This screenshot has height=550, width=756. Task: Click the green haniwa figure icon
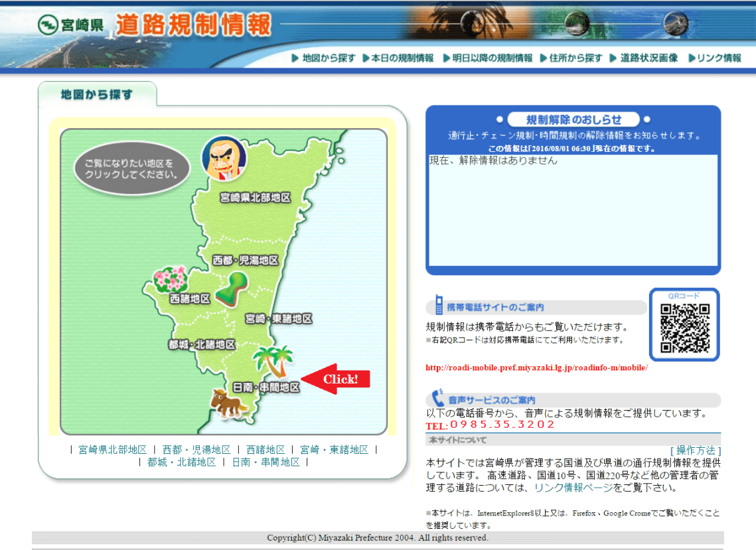[231, 289]
